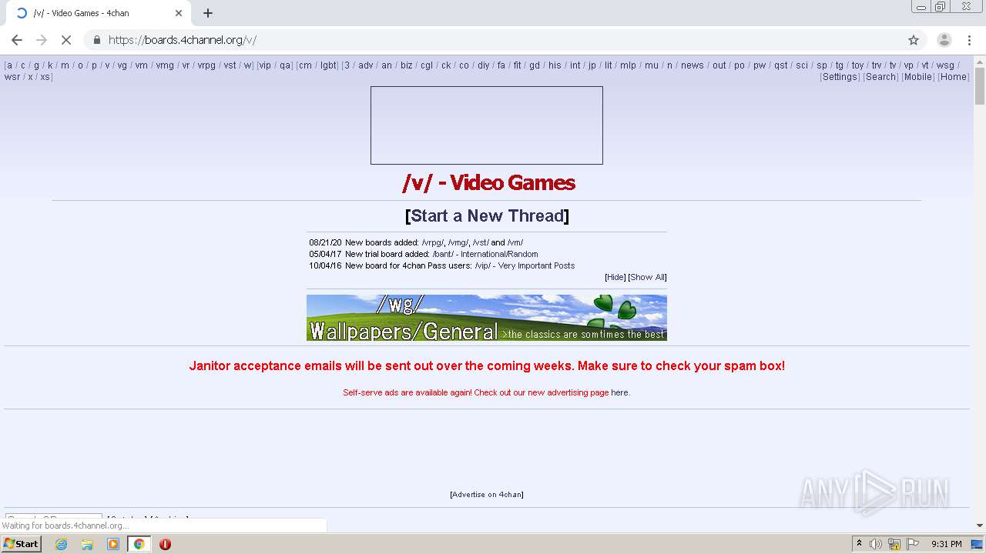986x554 pixels.
Task: Open /bant/ International/Random link
Action: (x=485, y=254)
